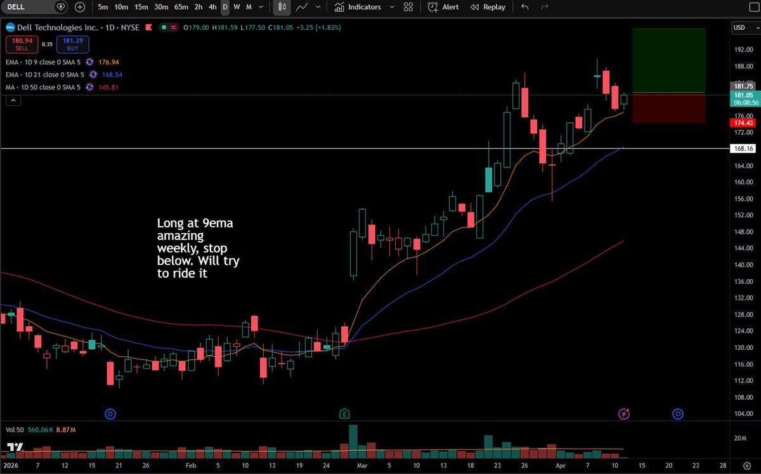Click the lightning bolt event icon
The height and width of the screenshot is (474, 761).
[x=624, y=414]
